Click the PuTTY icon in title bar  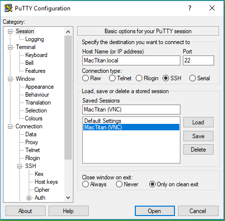pos(8,8)
